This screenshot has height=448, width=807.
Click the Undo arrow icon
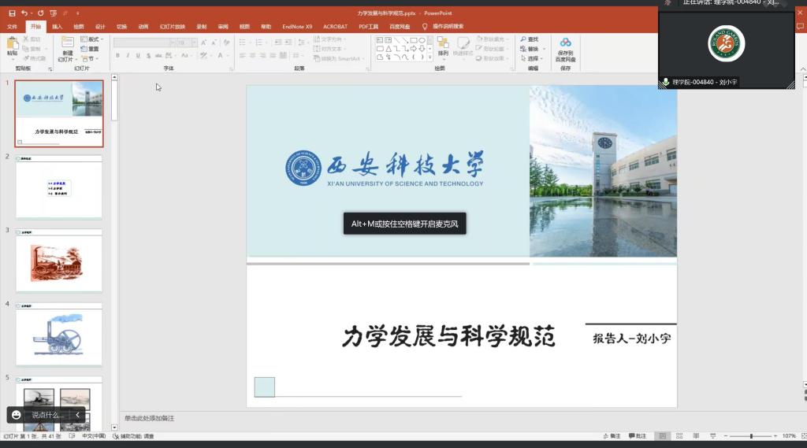(24, 13)
